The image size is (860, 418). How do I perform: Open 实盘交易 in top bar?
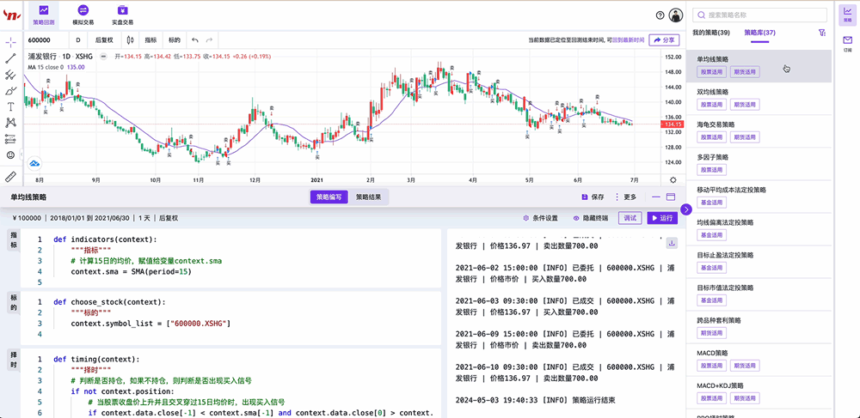pos(122,15)
